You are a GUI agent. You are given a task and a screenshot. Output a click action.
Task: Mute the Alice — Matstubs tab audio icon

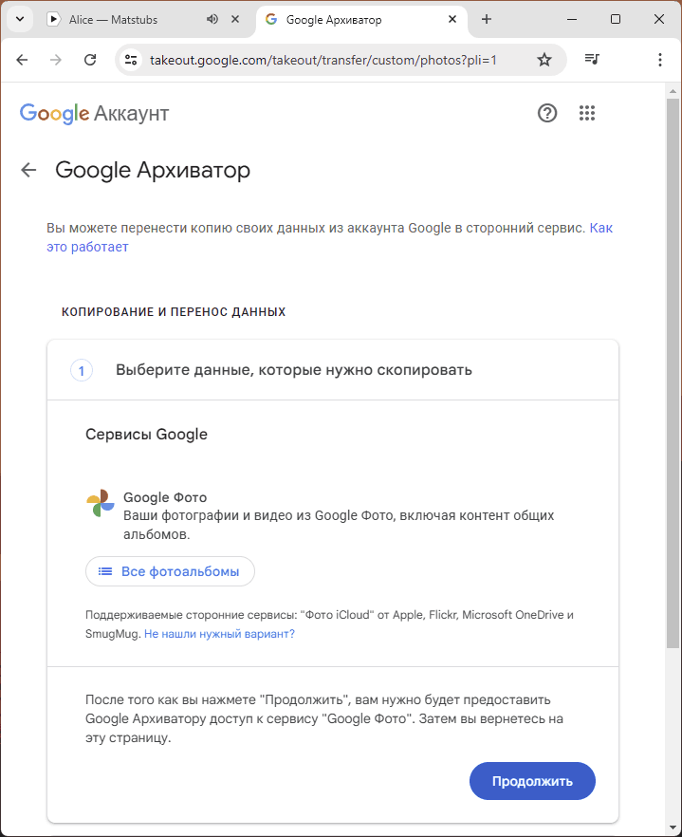pyautogui.click(x=212, y=20)
